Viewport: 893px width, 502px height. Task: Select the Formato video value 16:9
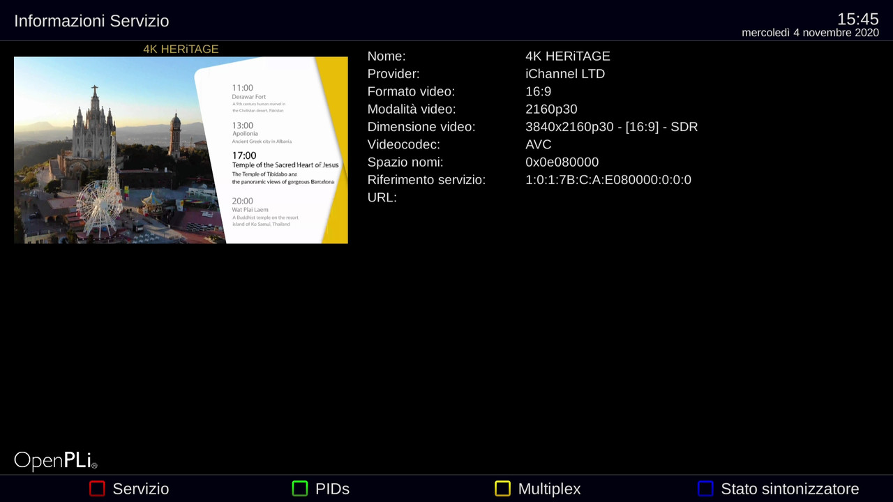539,91
